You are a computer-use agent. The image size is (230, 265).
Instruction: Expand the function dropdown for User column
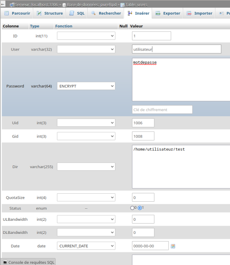click(x=86, y=49)
